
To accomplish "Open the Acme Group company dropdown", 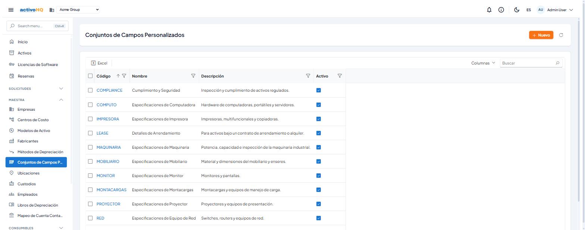I will (79, 10).
